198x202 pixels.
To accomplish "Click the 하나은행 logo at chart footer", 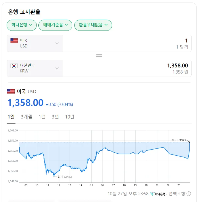I will pyautogui.click(x=158, y=194).
